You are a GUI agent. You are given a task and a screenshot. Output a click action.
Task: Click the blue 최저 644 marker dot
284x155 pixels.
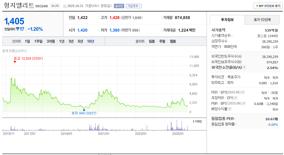click(84, 110)
